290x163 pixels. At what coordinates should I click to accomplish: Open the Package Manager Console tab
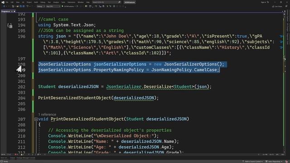[26, 158]
